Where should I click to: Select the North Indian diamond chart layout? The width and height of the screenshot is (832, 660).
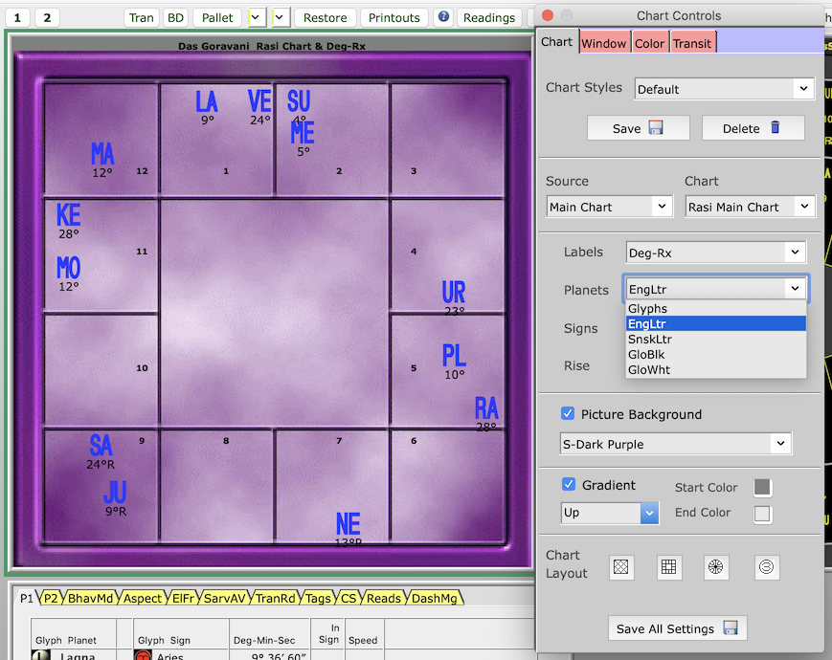621,567
